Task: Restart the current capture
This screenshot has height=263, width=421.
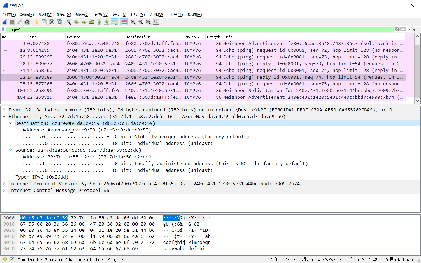Action: coord(20,22)
